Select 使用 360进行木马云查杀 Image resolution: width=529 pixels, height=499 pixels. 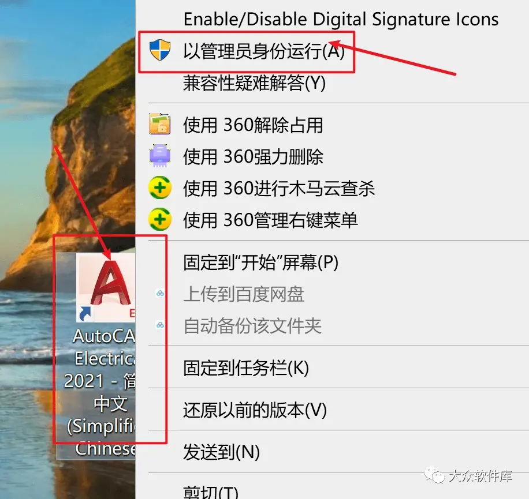pos(279,188)
